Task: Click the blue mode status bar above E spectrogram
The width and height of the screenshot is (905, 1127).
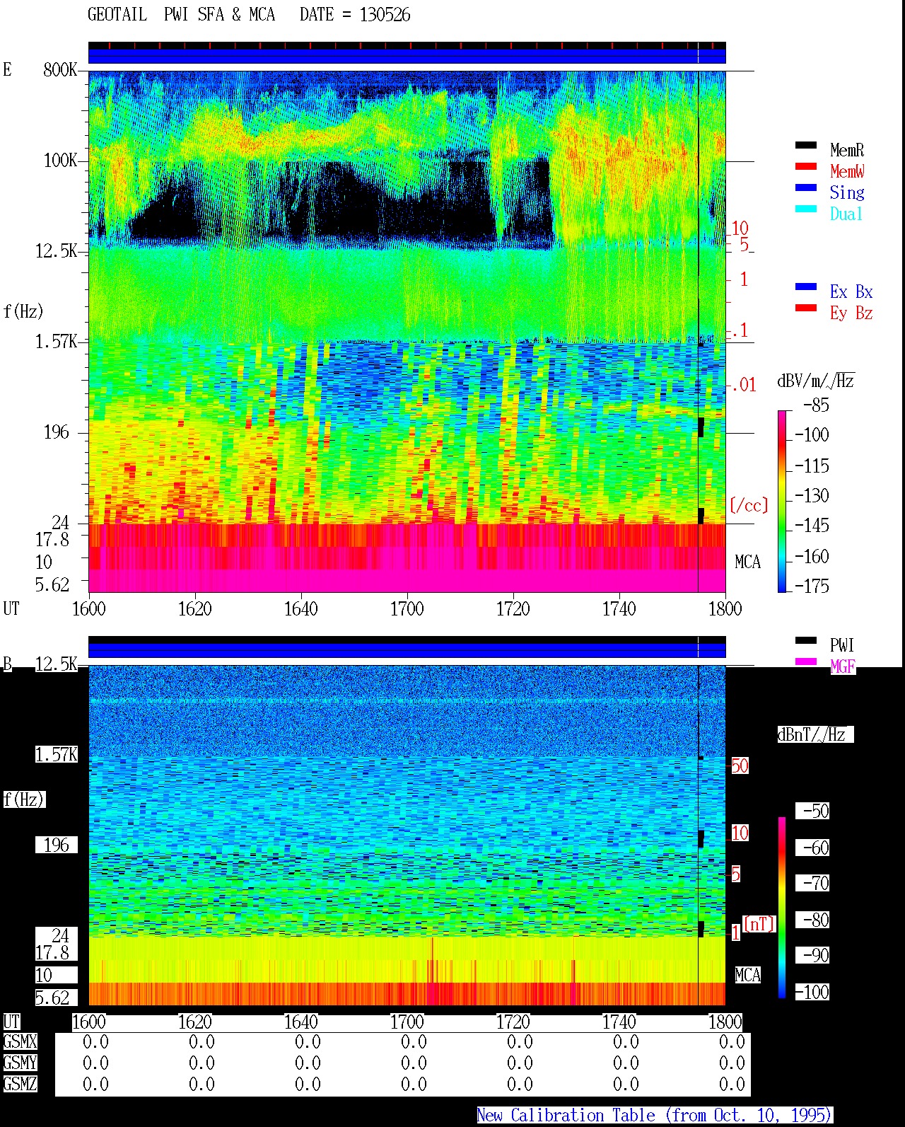Action: point(407,56)
